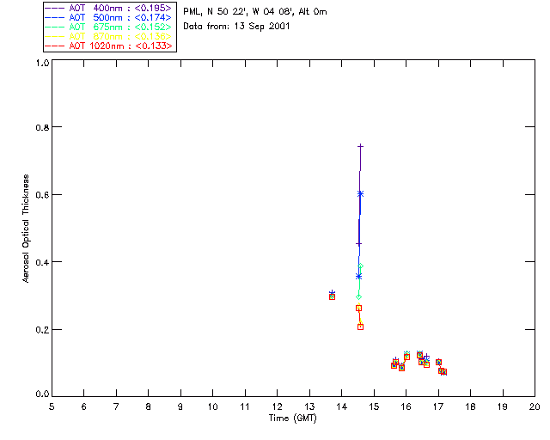Click the AOT 1020nm legend entry

click(108, 46)
